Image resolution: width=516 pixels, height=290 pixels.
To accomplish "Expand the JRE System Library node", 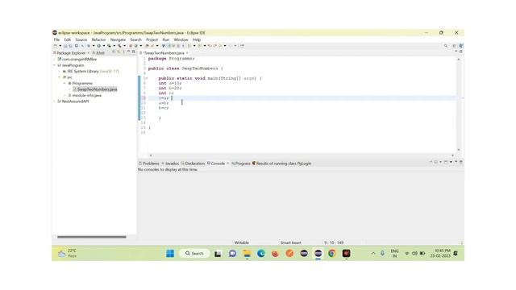I will [60, 71].
